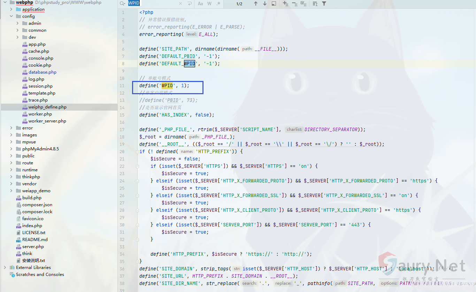Screen dimensions: 476x292
Task: Open the search filter funnel icon
Action: pyautogui.click(x=324, y=3)
